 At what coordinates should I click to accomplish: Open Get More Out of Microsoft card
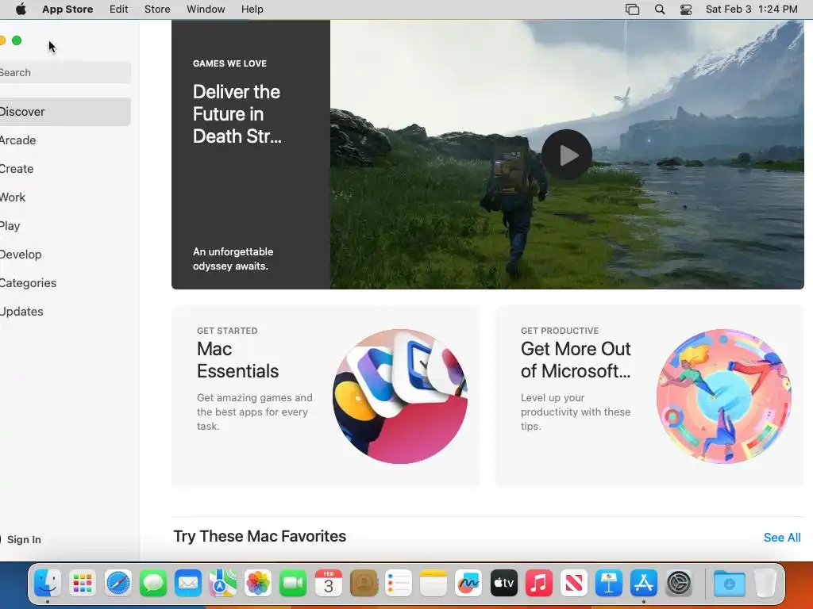649,396
